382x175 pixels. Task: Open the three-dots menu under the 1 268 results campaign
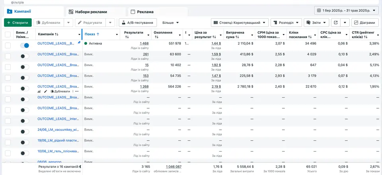77,91
